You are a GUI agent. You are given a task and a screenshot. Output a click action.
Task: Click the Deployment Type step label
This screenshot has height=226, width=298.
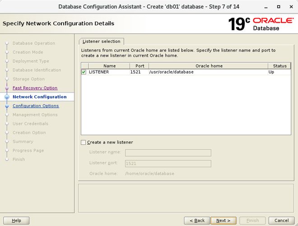tap(31, 61)
